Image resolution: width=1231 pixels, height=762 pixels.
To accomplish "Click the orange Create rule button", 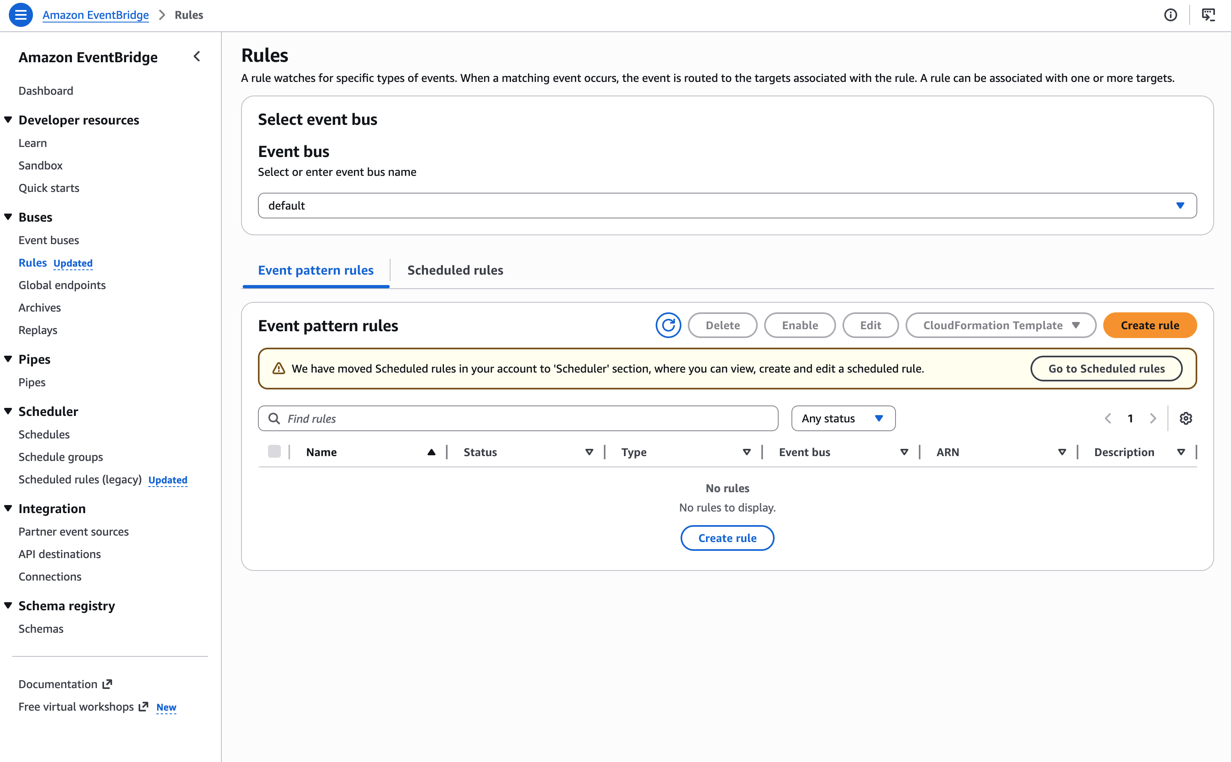I will coord(1150,325).
